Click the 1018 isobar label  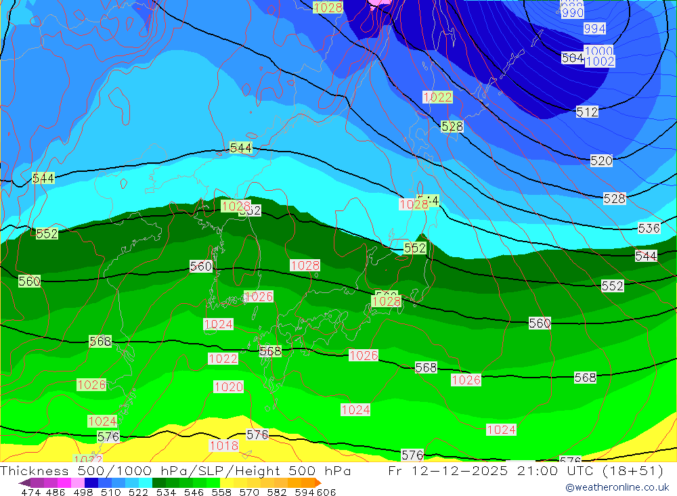click(x=223, y=445)
